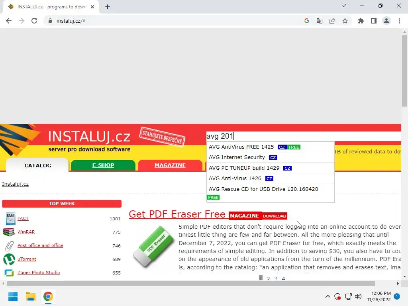
Task: Click the vertical scrollbar thumb
Action: [x=404, y=71]
